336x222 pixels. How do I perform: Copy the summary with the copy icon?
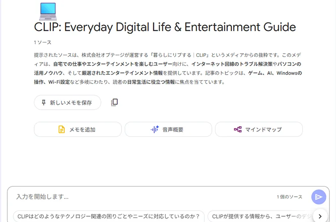tap(114, 103)
